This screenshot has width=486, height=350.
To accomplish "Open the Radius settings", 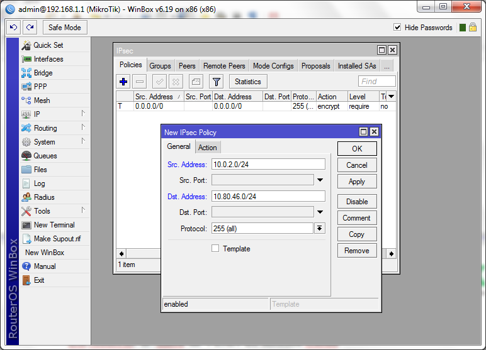I will point(55,197).
